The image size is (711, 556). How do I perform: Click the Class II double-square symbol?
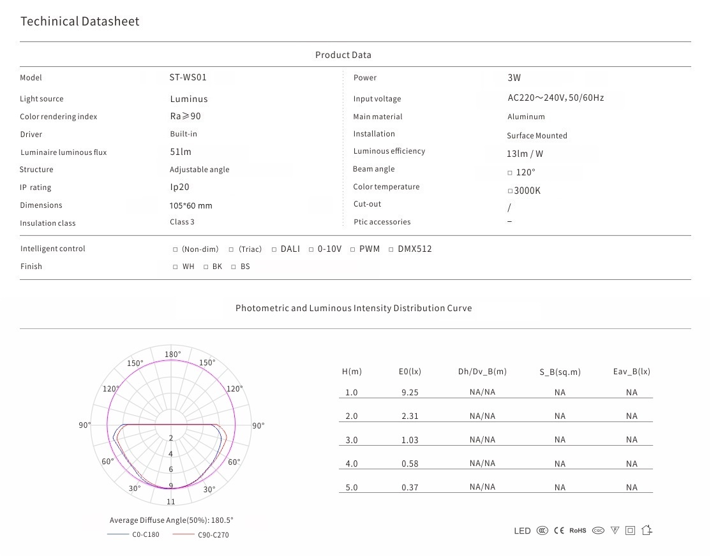click(x=630, y=530)
